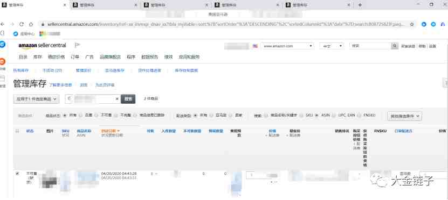Viewport: 448px width, 200px height.
Task: Select 所有 under 商品状态 filter
Action: (x=65, y=116)
